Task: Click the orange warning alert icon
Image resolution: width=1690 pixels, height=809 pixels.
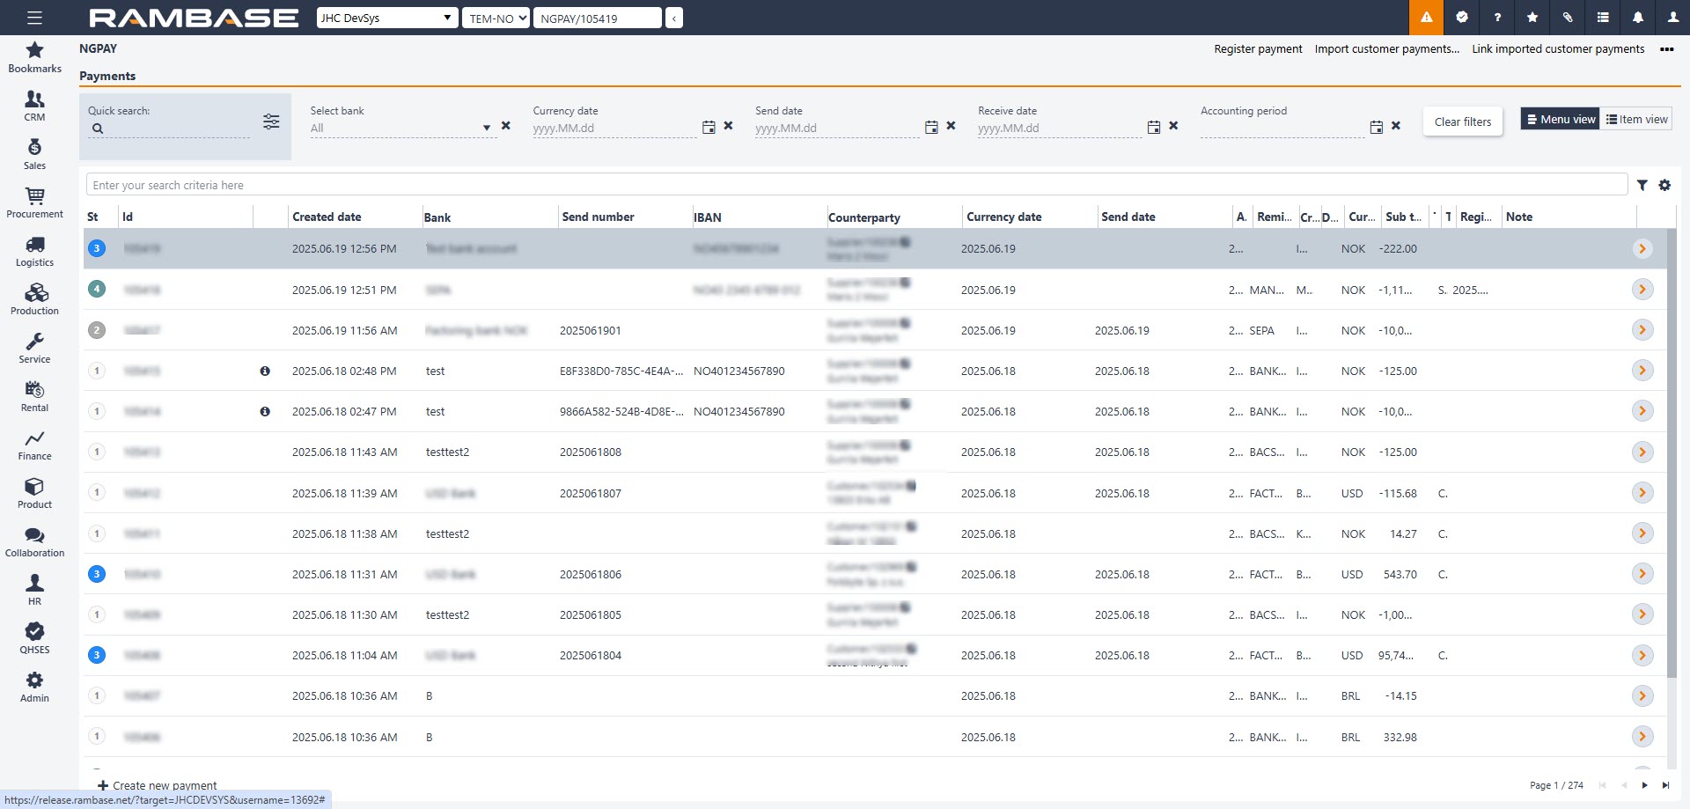Action: coord(1426,18)
